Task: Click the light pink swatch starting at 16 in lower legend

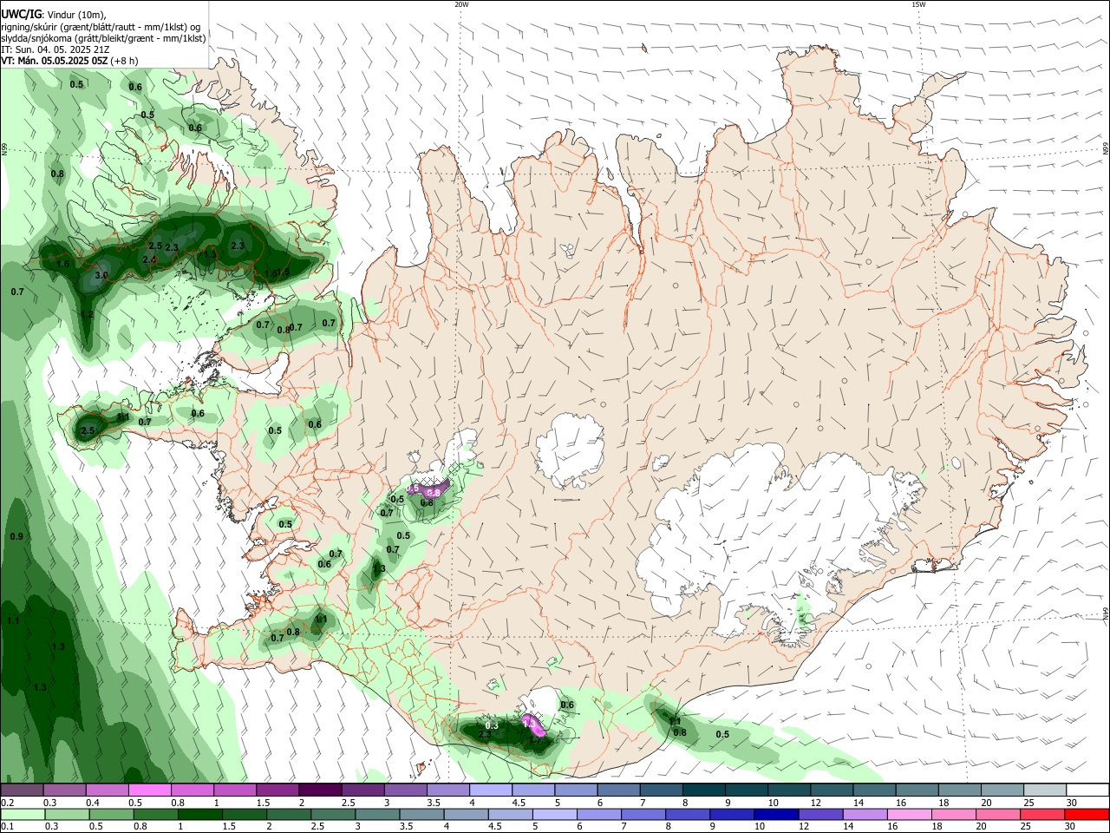Action: pyautogui.click(x=909, y=814)
